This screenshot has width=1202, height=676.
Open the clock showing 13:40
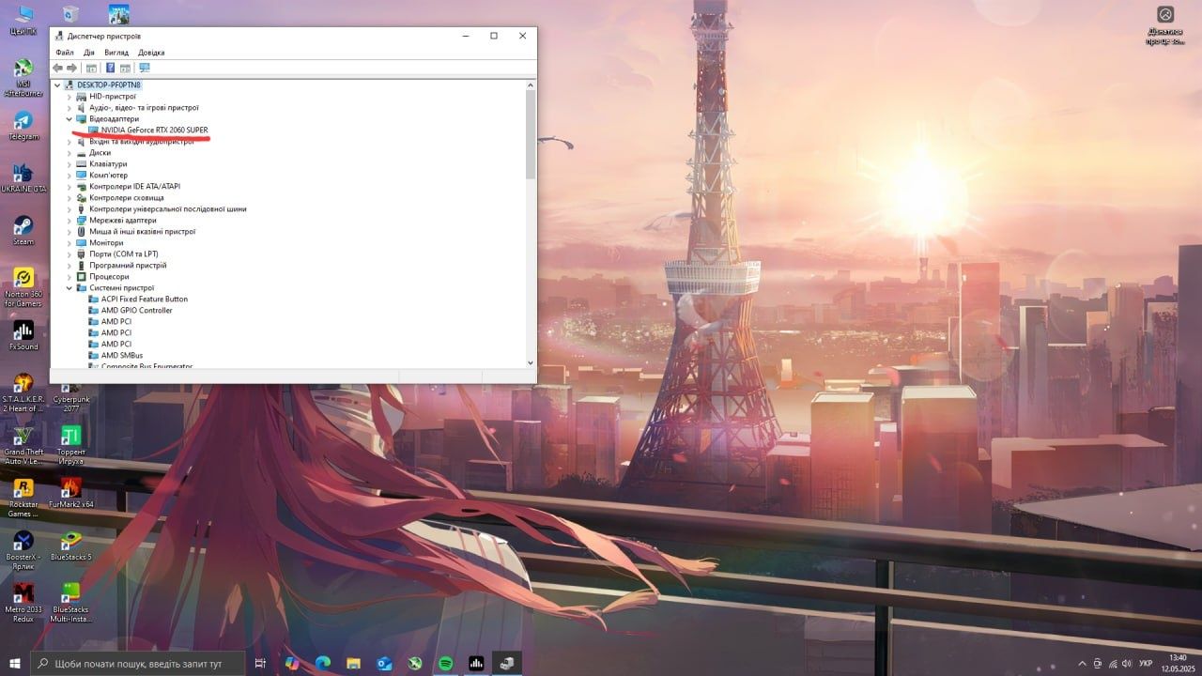point(1178,663)
